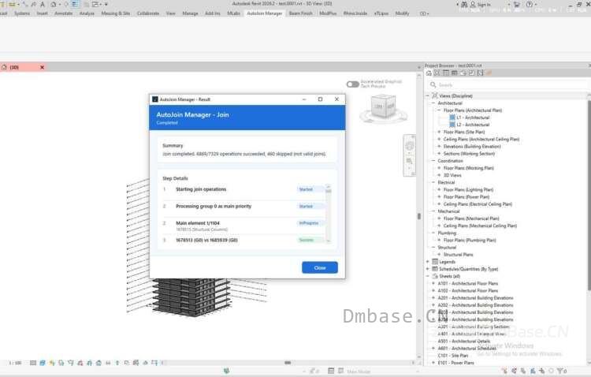Click the second Project Browser toolbar icon
This screenshot has height=377, width=591.
(x=437, y=73)
